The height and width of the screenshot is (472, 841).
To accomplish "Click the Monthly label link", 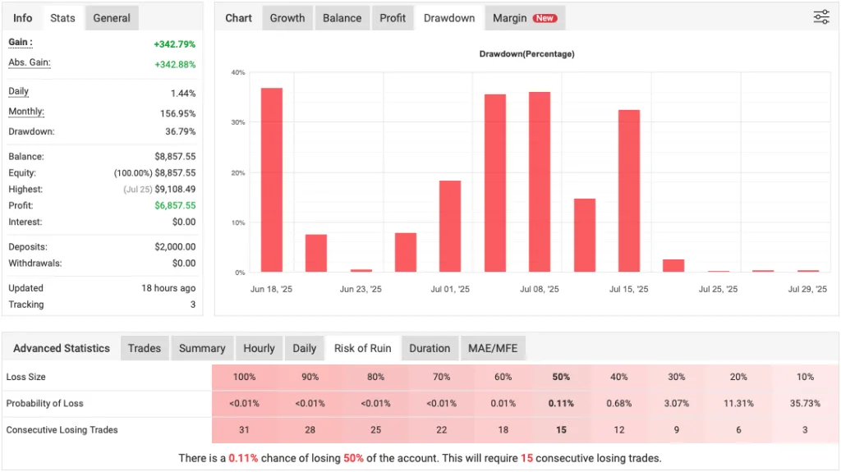I will (x=26, y=112).
